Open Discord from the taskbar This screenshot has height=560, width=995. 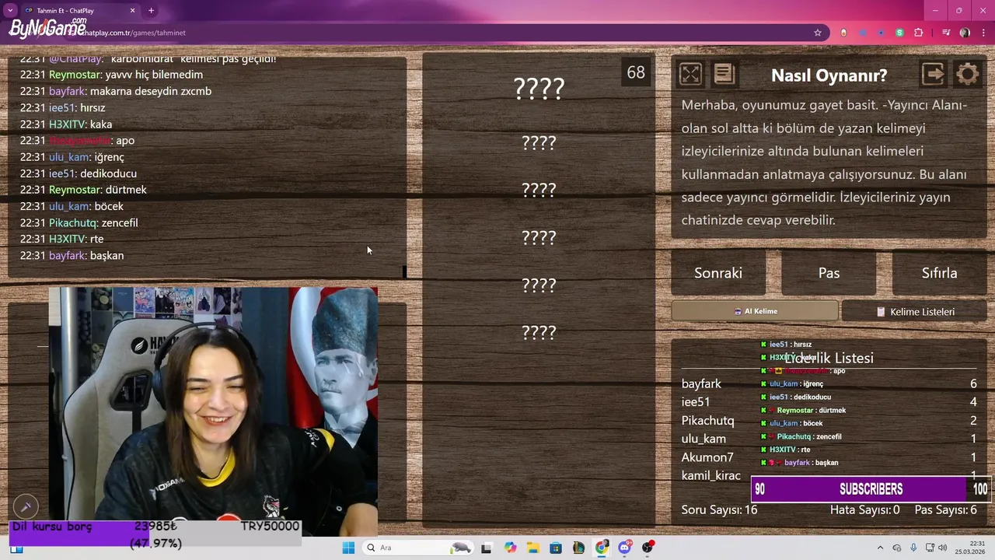[x=625, y=548]
